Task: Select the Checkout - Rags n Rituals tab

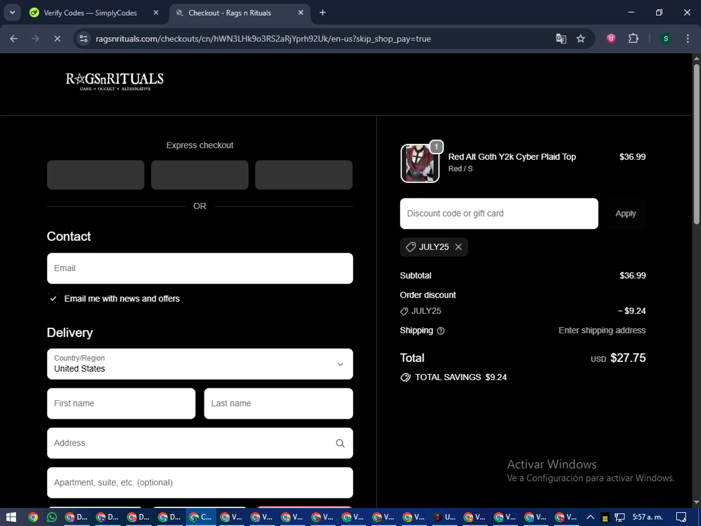Action: pos(229,13)
